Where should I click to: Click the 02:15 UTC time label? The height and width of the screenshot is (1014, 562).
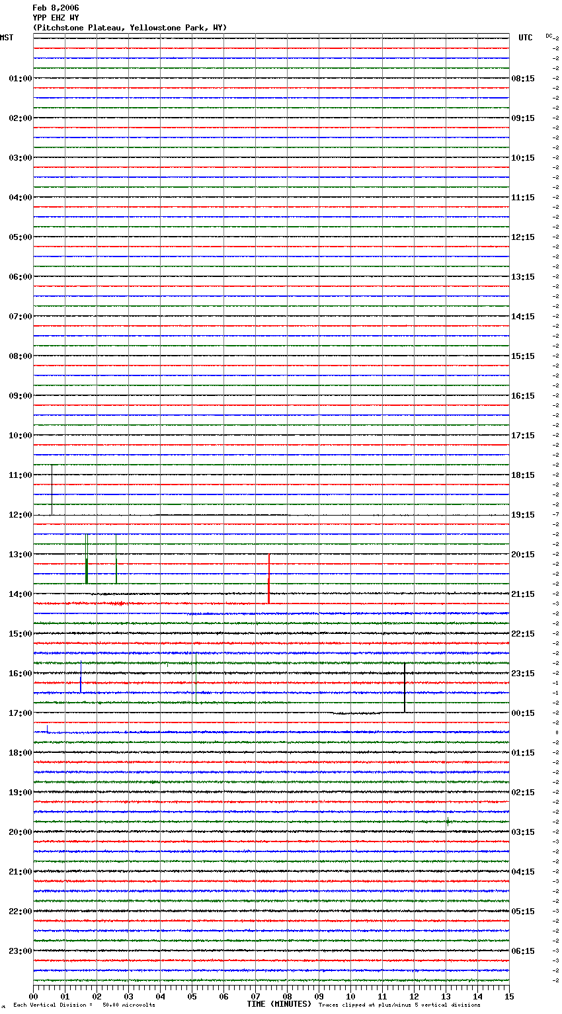coord(523,793)
